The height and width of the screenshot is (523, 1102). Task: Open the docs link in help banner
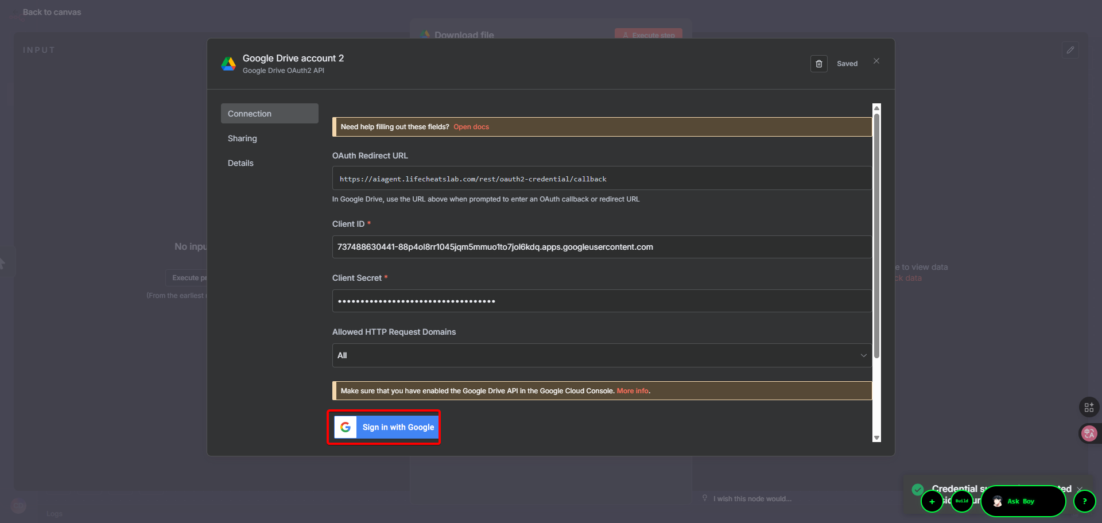[x=471, y=127]
